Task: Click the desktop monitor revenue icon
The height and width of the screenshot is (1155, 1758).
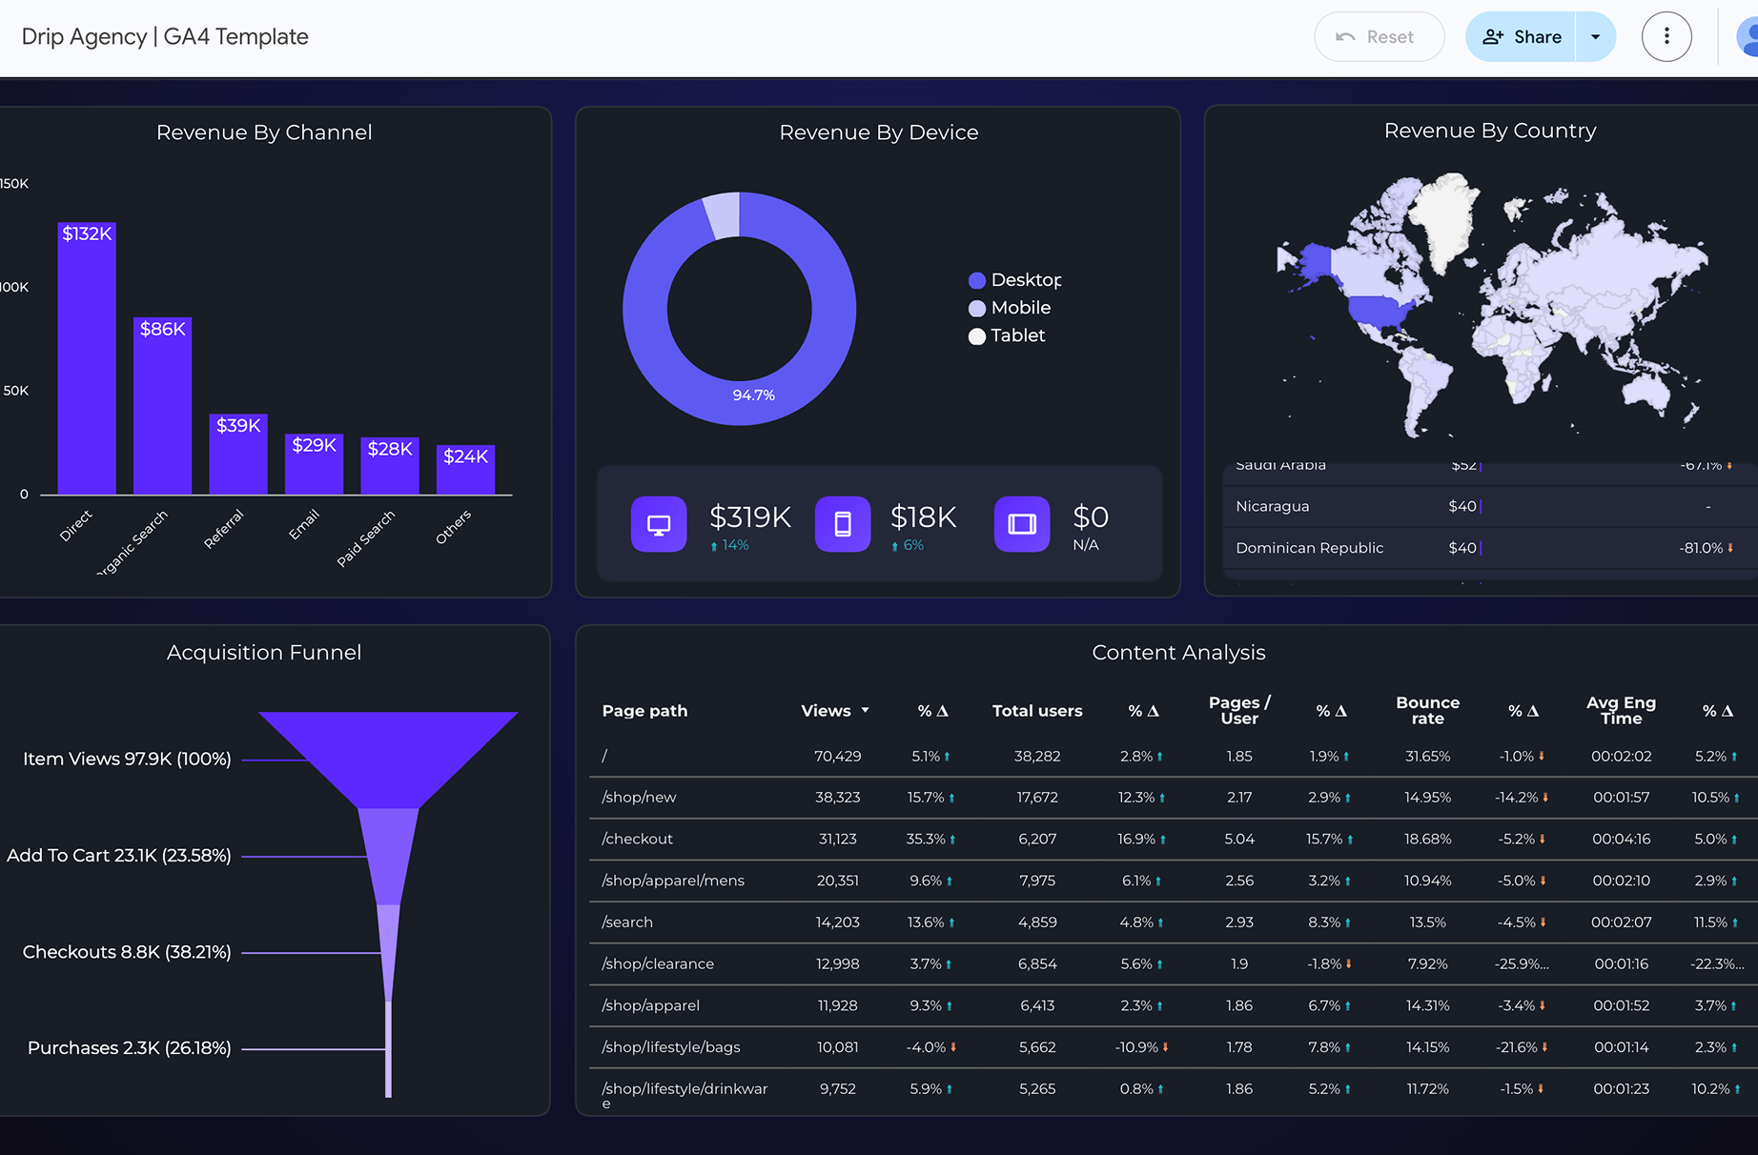Action: pos(658,524)
